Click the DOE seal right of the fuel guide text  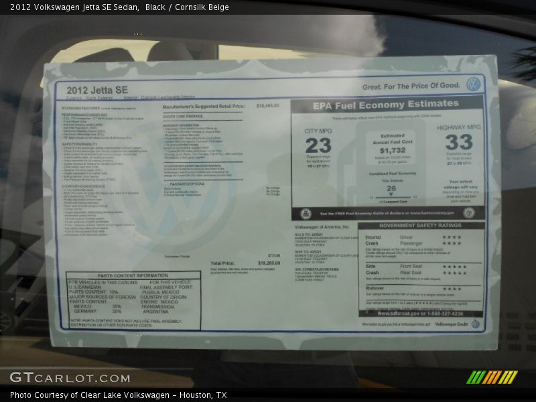(x=468, y=212)
